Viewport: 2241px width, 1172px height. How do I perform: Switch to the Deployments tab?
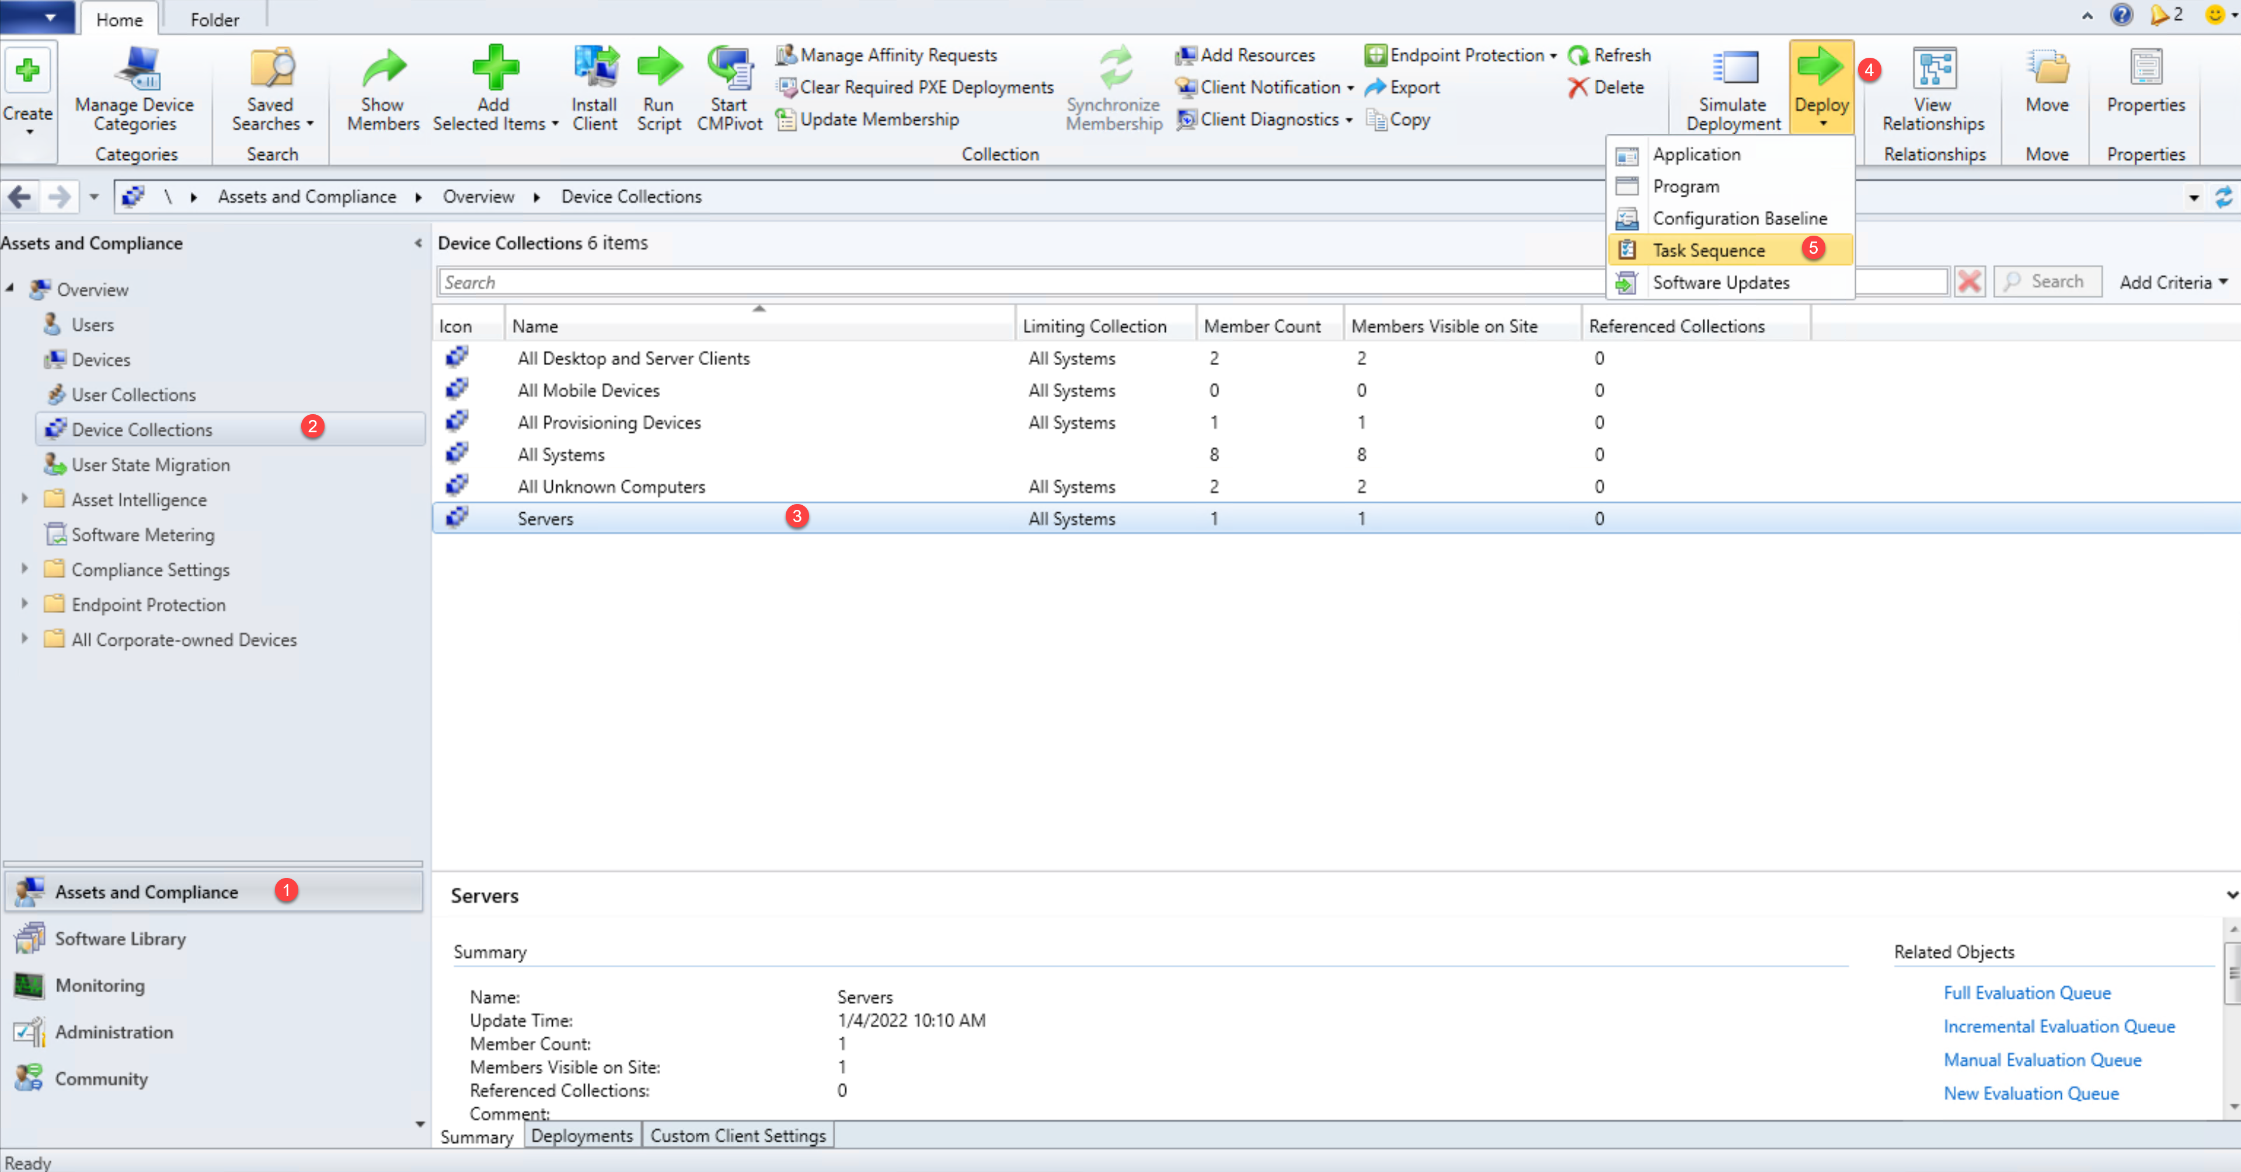[582, 1135]
